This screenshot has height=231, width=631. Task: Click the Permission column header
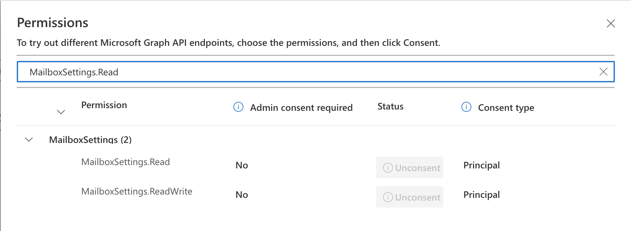[104, 105]
